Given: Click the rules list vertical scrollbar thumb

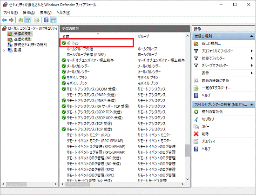Looking at the screenshot, I should pos(188,150).
